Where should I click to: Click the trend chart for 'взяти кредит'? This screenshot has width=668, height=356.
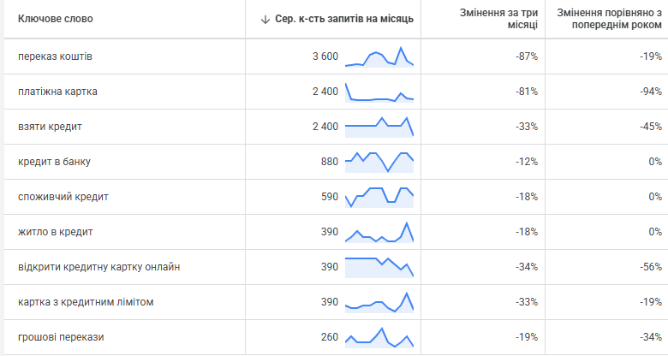(x=379, y=127)
